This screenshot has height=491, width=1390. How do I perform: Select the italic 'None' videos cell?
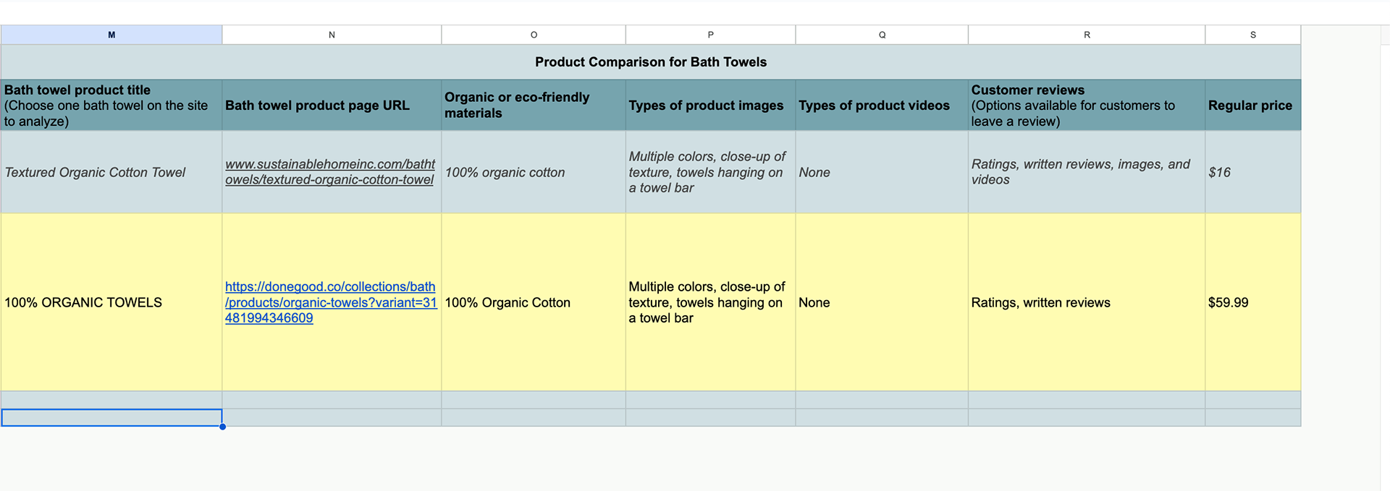coord(882,172)
